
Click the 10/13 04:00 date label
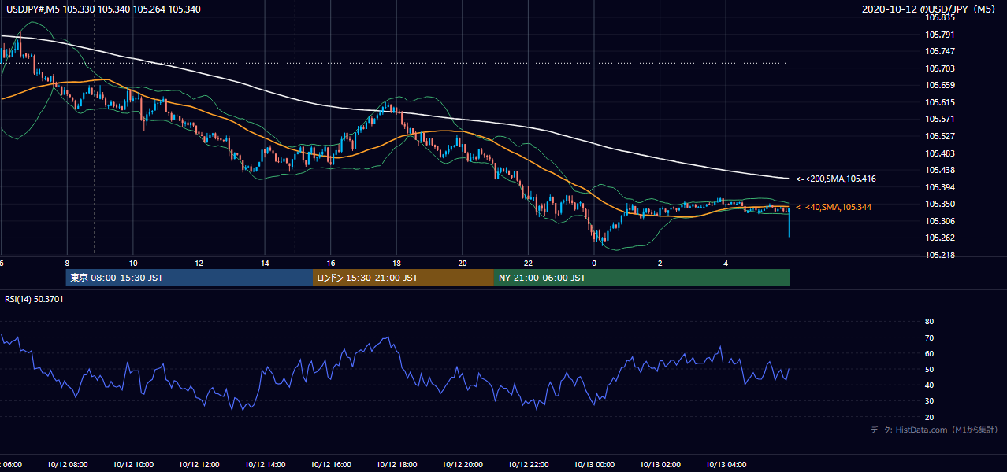click(x=726, y=464)
